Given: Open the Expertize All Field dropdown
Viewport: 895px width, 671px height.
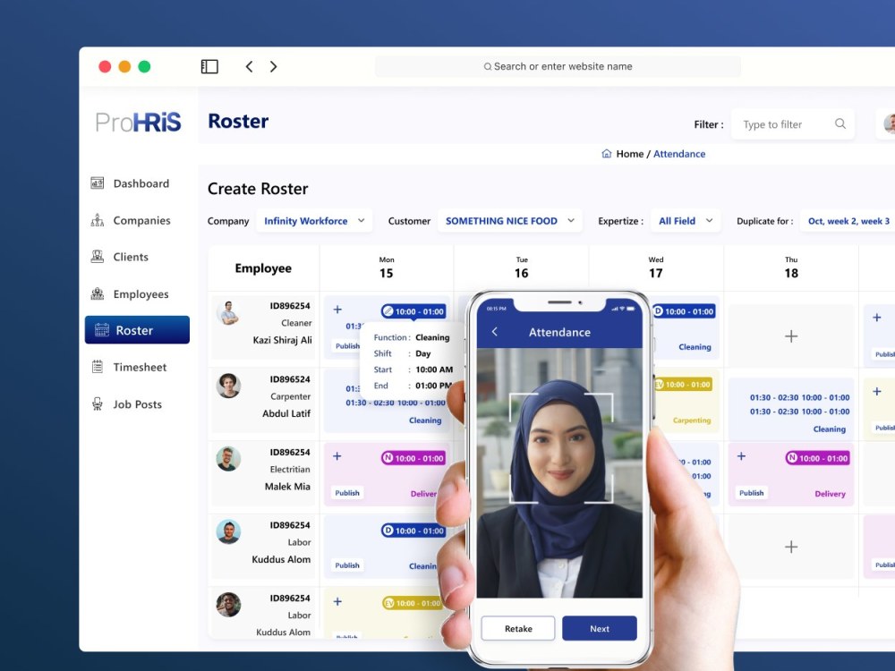Looking at the screenshot, I should point(686,221).
